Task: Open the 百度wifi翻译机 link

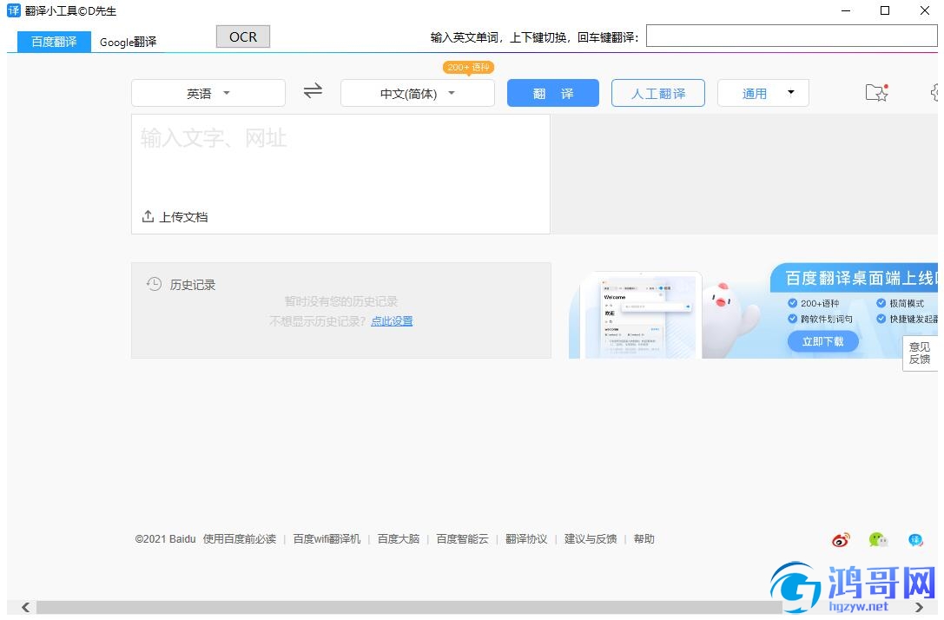Action: click(327, 539)
